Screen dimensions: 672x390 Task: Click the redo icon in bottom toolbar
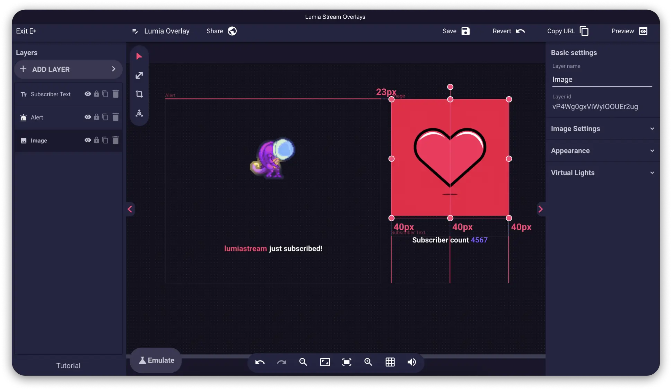[281, 362]
